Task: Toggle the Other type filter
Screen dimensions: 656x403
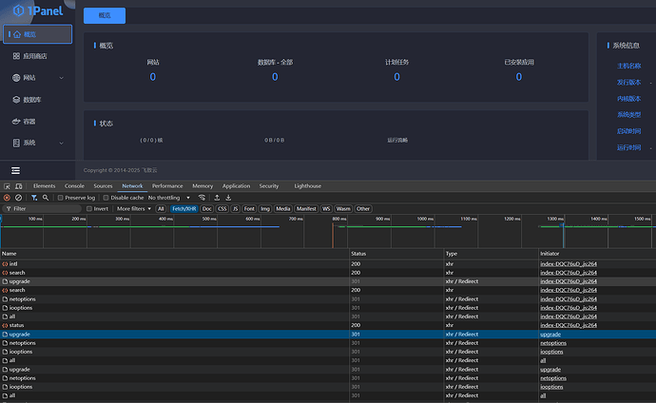Action: pos(363,208)
